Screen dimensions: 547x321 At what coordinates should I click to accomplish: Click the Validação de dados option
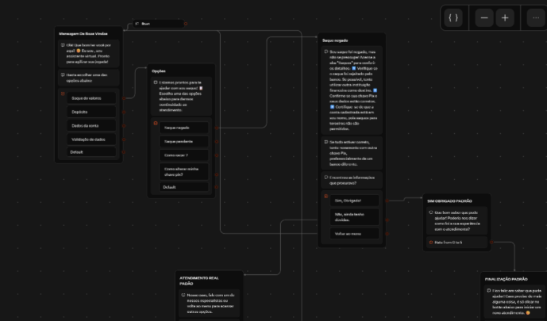point(88,139)
